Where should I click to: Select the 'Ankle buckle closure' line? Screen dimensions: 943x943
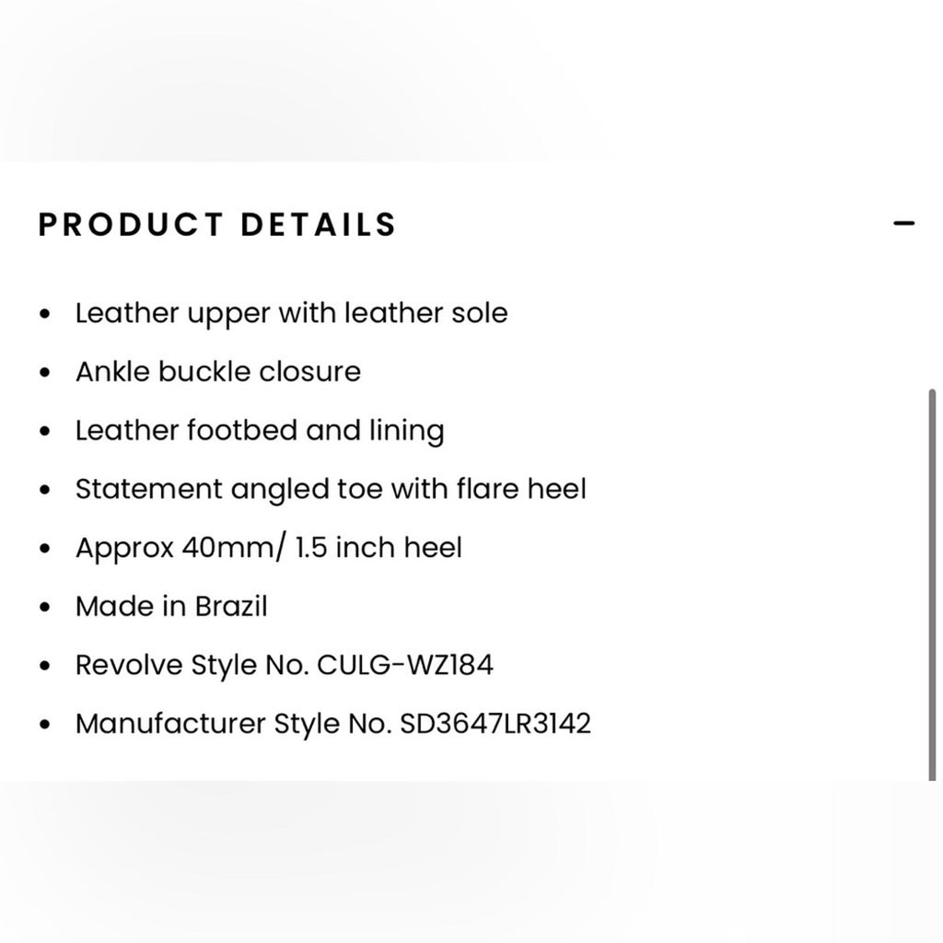[218, 372]
